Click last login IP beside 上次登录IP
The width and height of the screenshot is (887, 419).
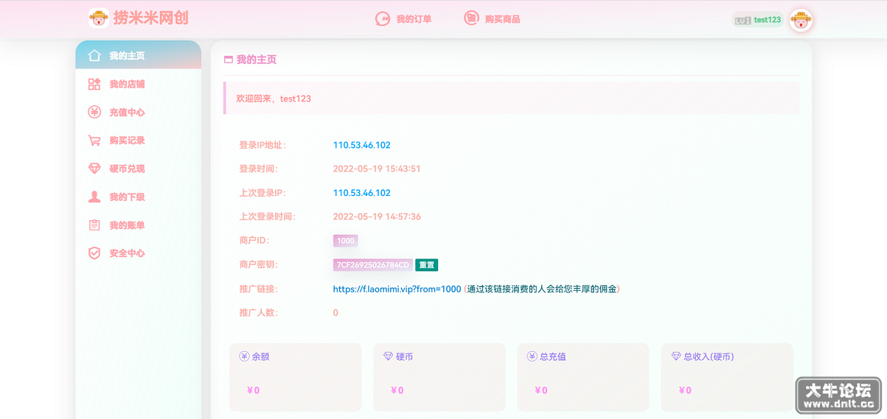362,193
